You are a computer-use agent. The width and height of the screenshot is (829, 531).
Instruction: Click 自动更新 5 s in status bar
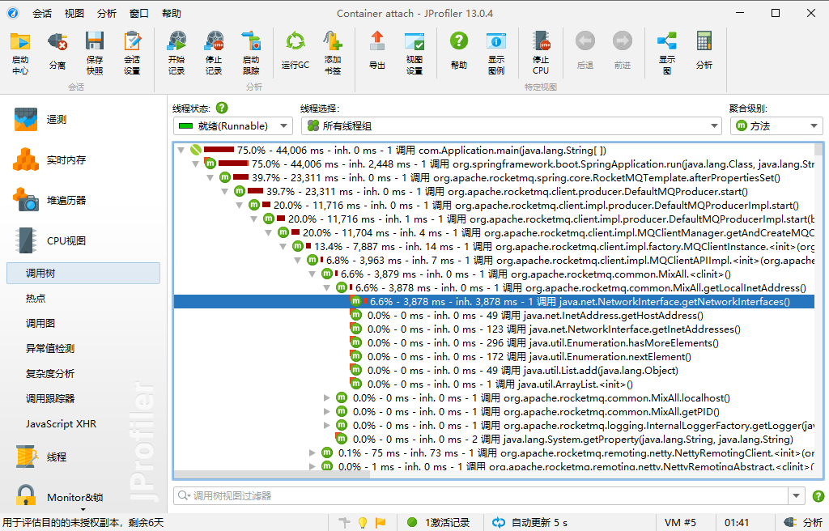pyautogui.click(x=530, y=523)
